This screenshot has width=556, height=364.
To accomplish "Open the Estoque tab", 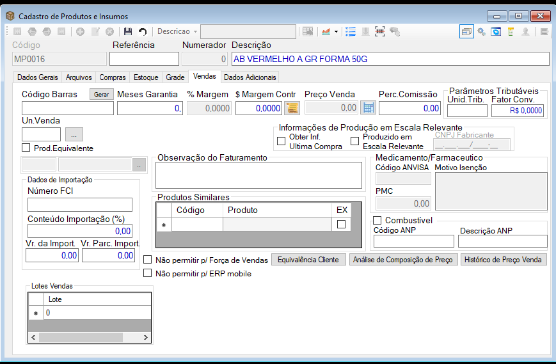I will (x=146, y=77).
